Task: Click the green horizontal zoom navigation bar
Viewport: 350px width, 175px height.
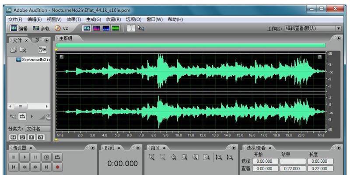Action: 191,45
